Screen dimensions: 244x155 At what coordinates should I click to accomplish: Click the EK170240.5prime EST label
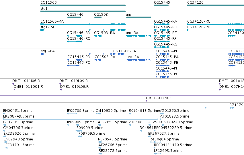177,122
